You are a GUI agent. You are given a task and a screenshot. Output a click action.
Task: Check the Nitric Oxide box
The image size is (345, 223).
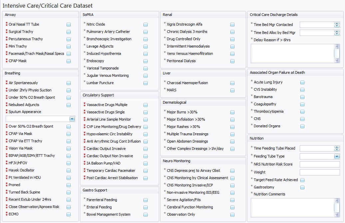click(146, 25)
